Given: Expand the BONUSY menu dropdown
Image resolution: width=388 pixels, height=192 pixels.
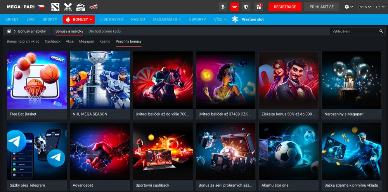Looking at the screenshot, I should point(79,19).
